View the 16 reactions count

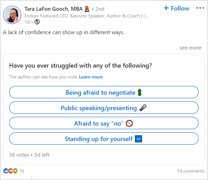tap(22, 171)
